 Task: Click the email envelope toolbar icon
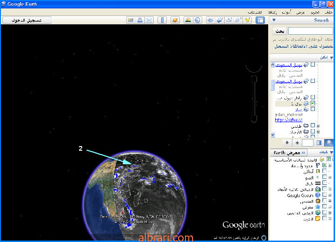150,20
